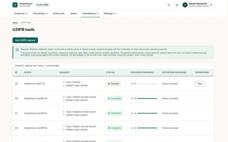
Task: Run the queued request 83
Action: coord(200,84)
